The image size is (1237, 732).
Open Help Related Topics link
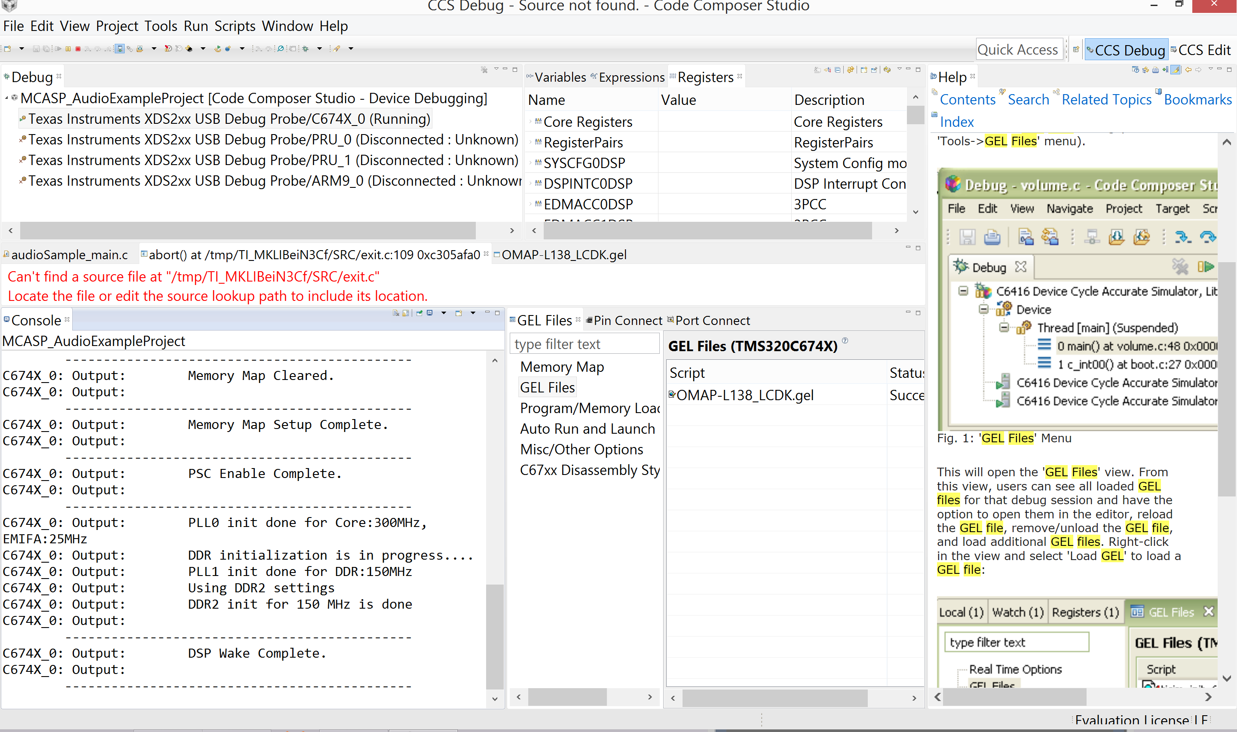click(x=1106, y=100)
